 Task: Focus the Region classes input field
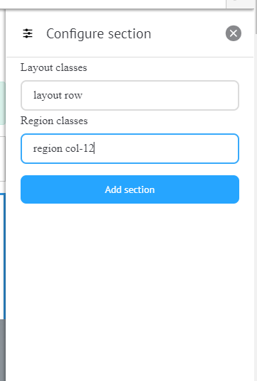click(x=130, y=149)
